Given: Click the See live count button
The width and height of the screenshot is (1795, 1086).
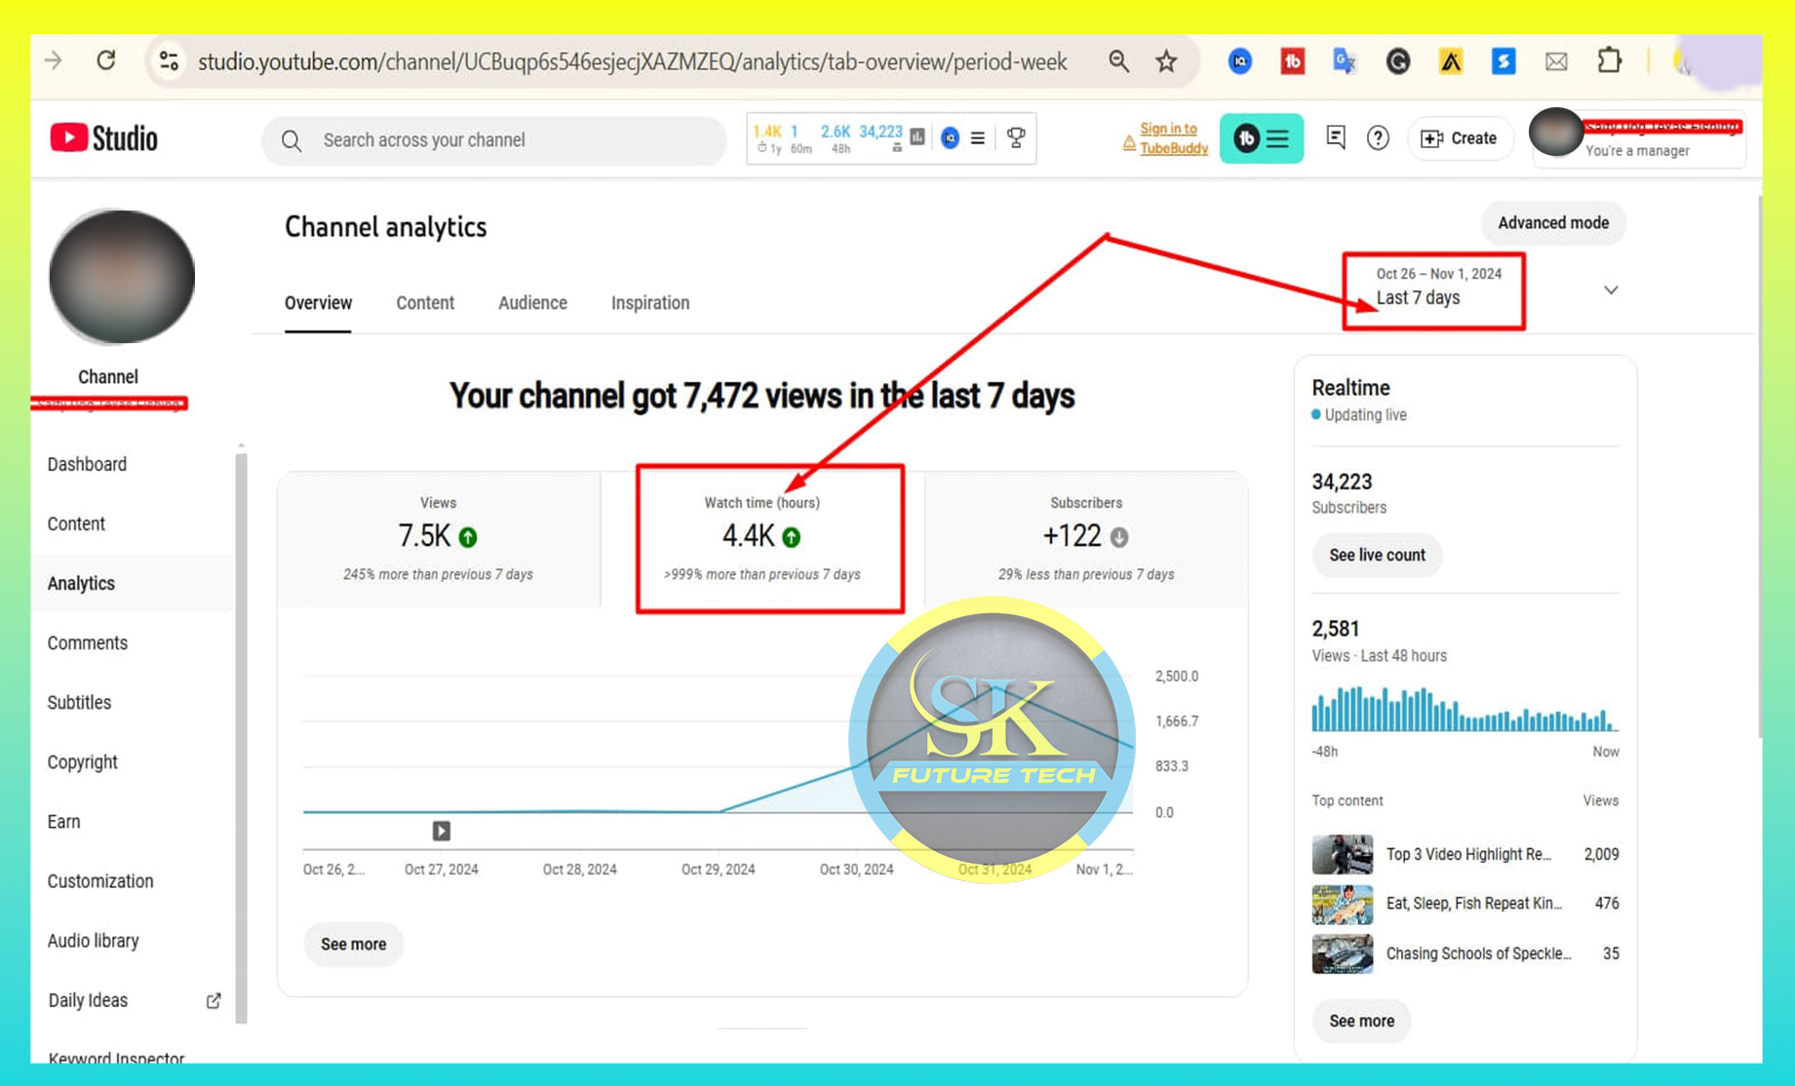Looking at the screenshot, I should [1377, 555].
